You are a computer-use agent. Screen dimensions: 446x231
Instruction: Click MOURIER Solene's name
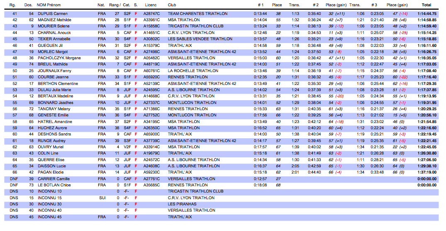54,26
